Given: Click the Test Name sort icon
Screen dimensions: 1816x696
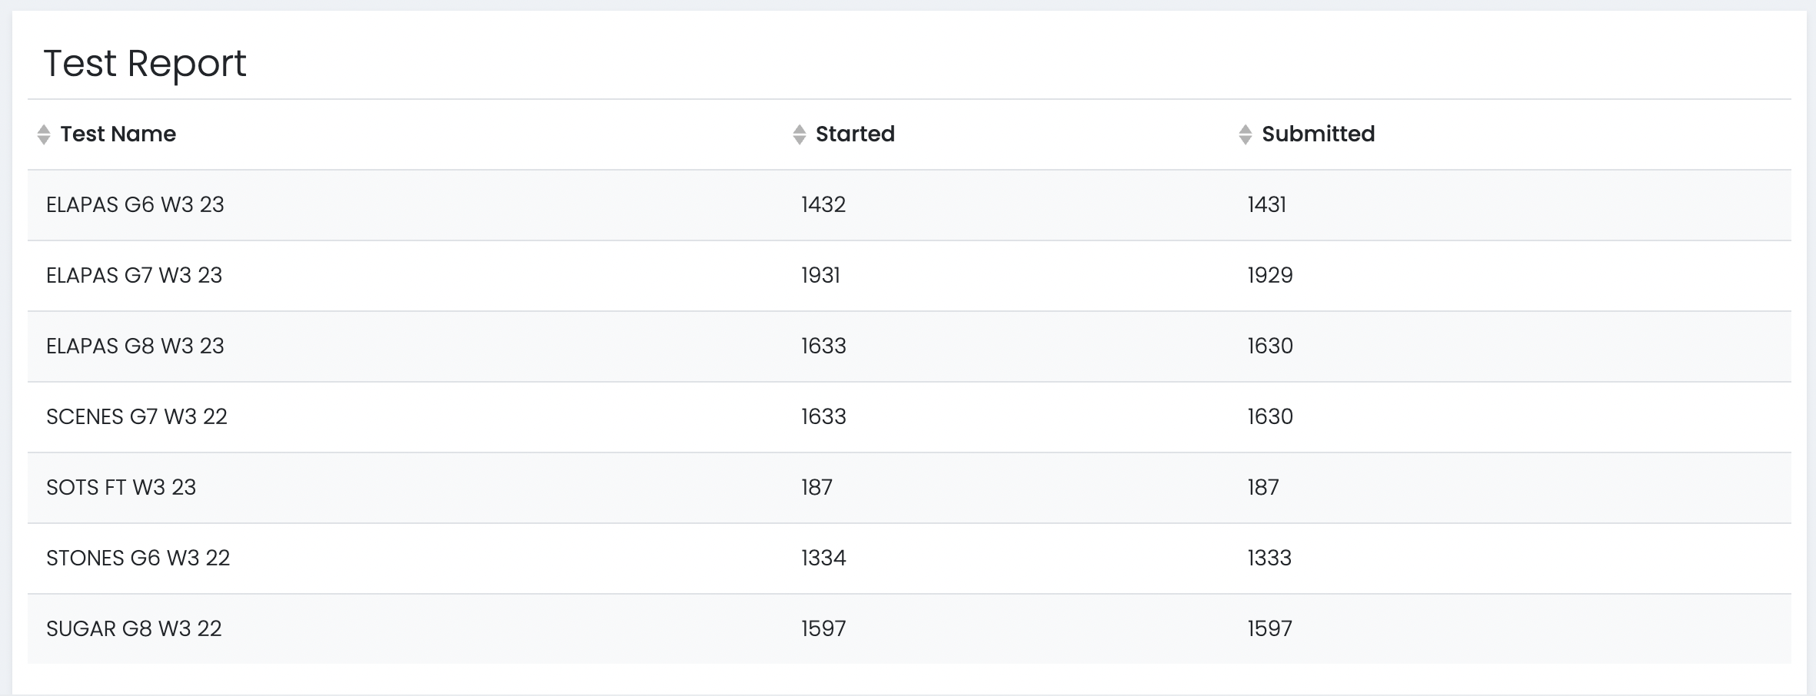Looking at the screenshot, I should (44, 134).
